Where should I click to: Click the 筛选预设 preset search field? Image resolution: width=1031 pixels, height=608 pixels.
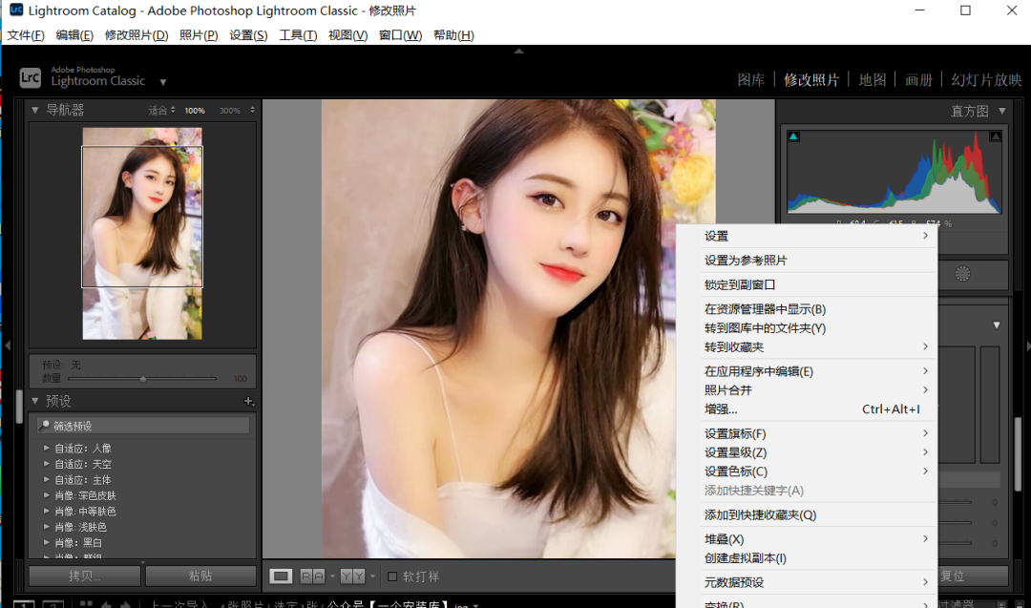pyautogui.click(x=143, y=426)
